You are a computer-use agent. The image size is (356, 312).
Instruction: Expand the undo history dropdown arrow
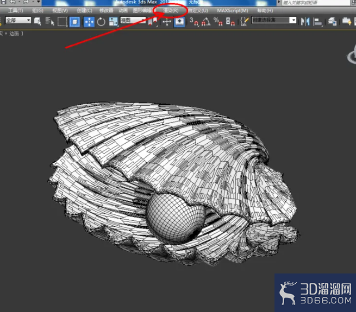[x=19, y=2]
